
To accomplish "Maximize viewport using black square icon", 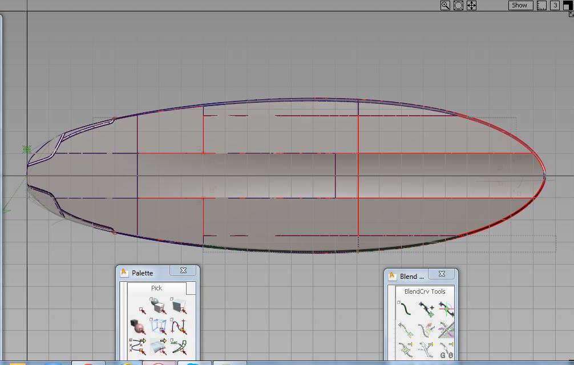I will [x=567, y=5].
